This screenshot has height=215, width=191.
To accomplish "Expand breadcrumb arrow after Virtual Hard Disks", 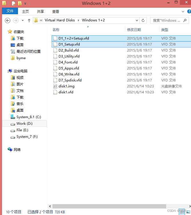I will click(79, 20).
